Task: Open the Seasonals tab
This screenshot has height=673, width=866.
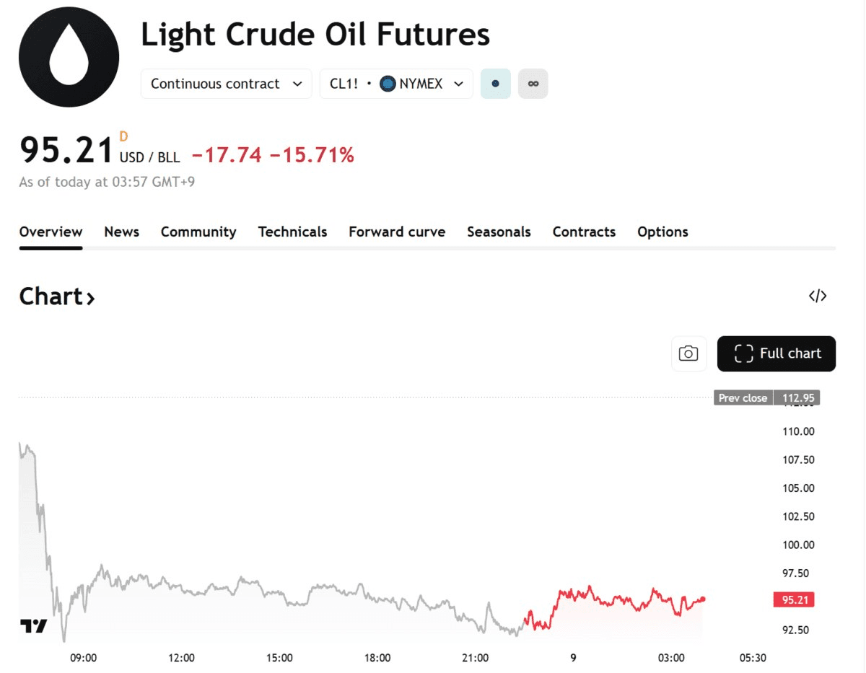Action: [x=499, y=232]
